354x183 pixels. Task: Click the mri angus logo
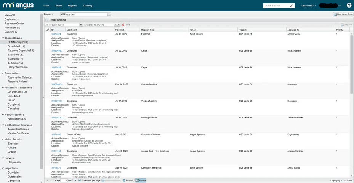tap(18, 5)
